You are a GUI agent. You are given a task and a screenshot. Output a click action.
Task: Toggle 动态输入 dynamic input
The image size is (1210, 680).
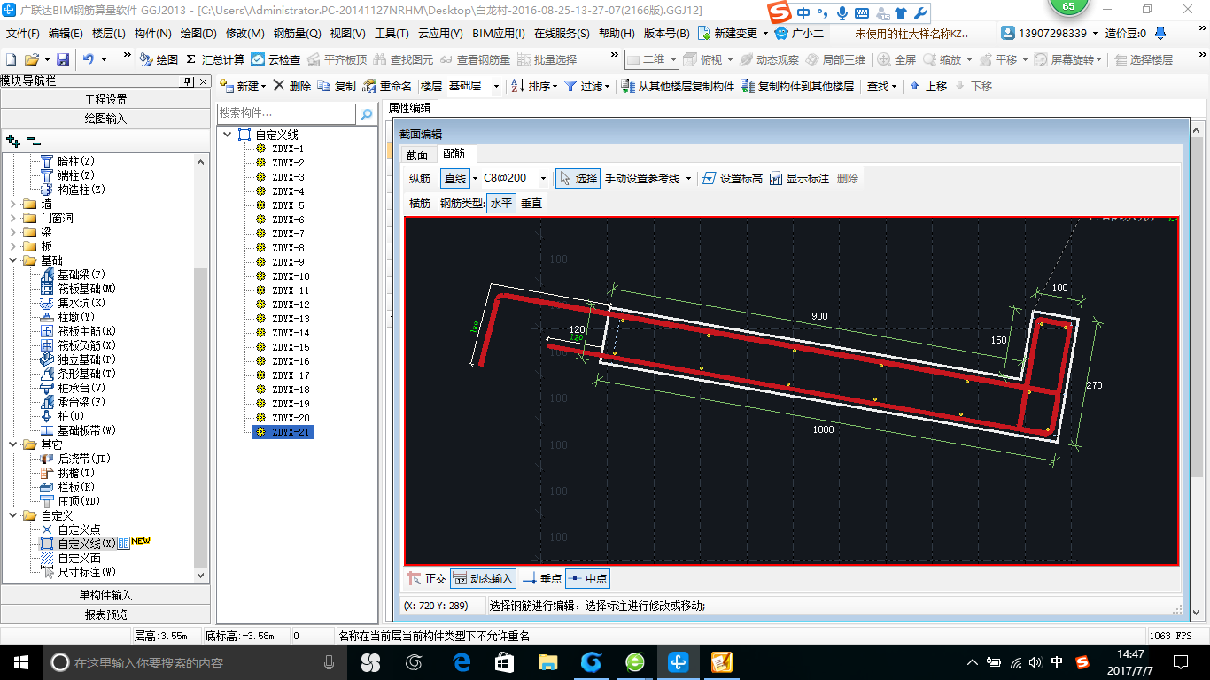[x=483, y=578]
